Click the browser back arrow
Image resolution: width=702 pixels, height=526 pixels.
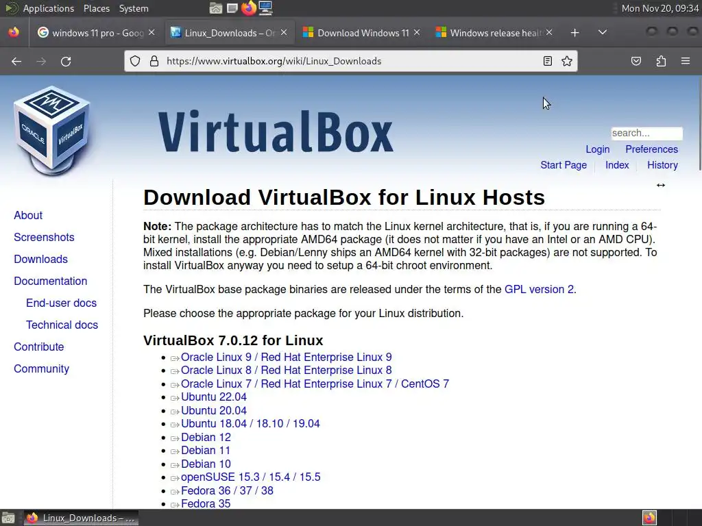pyautogui.click(x=16, y=61)
